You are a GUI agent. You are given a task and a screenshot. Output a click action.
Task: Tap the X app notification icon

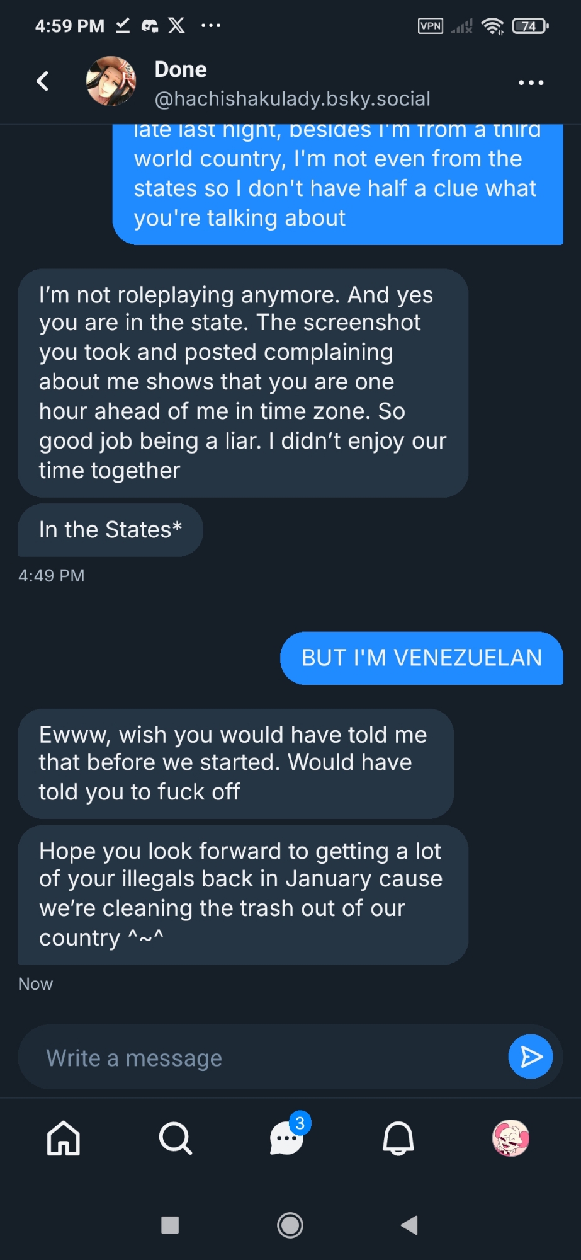coord(177,25)
